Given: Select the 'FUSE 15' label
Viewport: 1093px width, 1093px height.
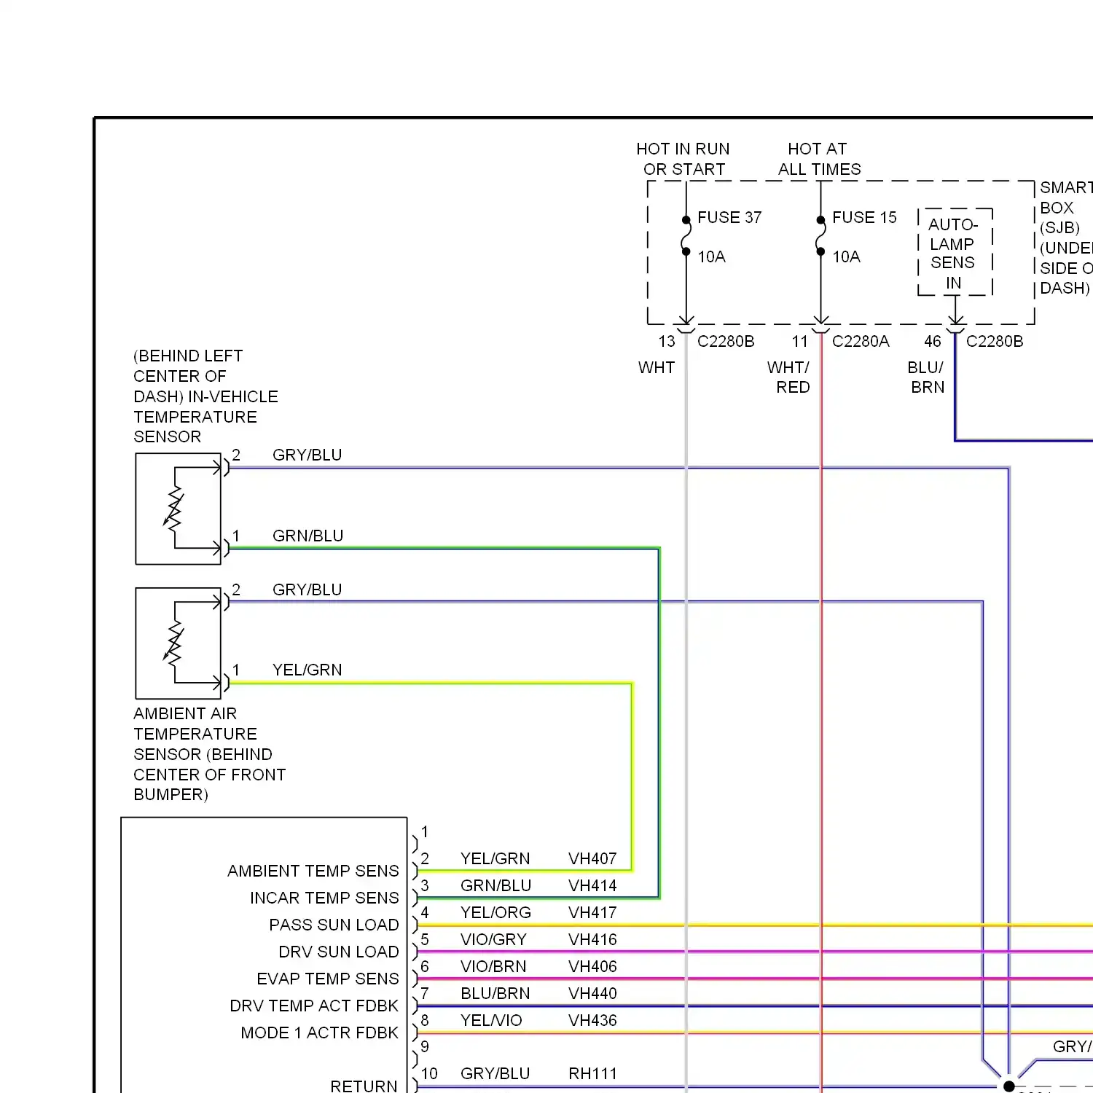Looking at the screenshot, I should (864, 217).
